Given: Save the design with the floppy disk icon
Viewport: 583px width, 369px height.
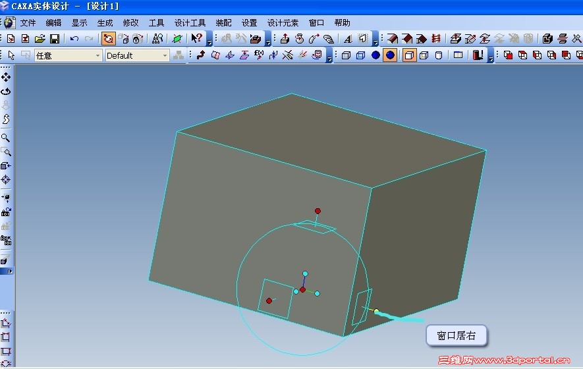Looking at the screenshot, I should [x=55, y=39].
